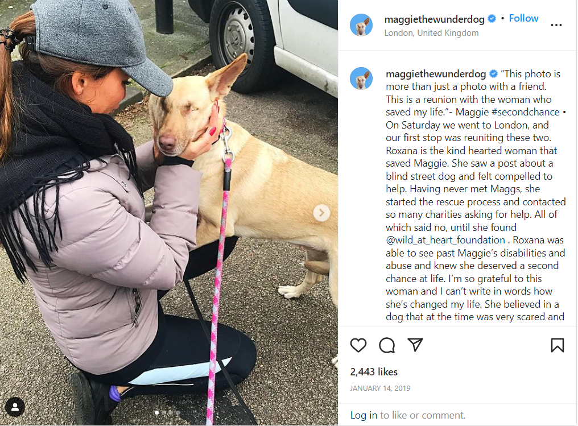
Task: Open the #secondchance hashtag
Action: click(526, 112)
